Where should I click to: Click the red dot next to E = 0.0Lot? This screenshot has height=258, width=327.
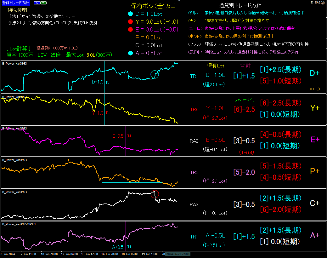(x=130, y=29)
